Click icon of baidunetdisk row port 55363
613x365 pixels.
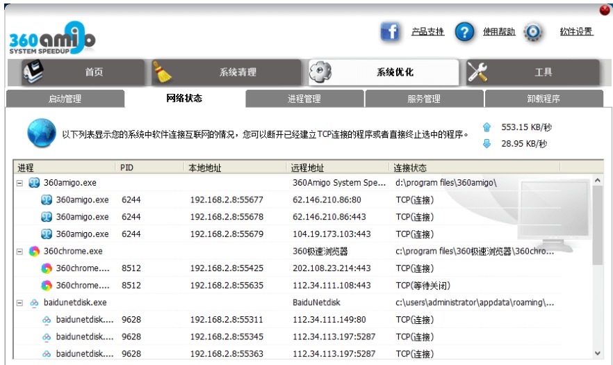[47, 354]
